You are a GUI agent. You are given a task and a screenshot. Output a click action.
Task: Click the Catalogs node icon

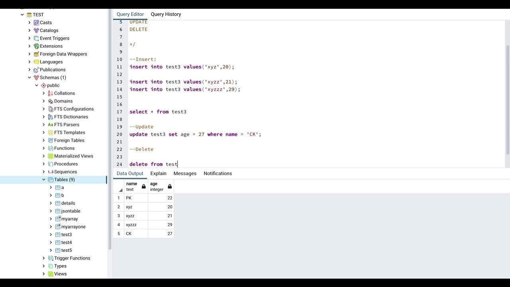36,30
